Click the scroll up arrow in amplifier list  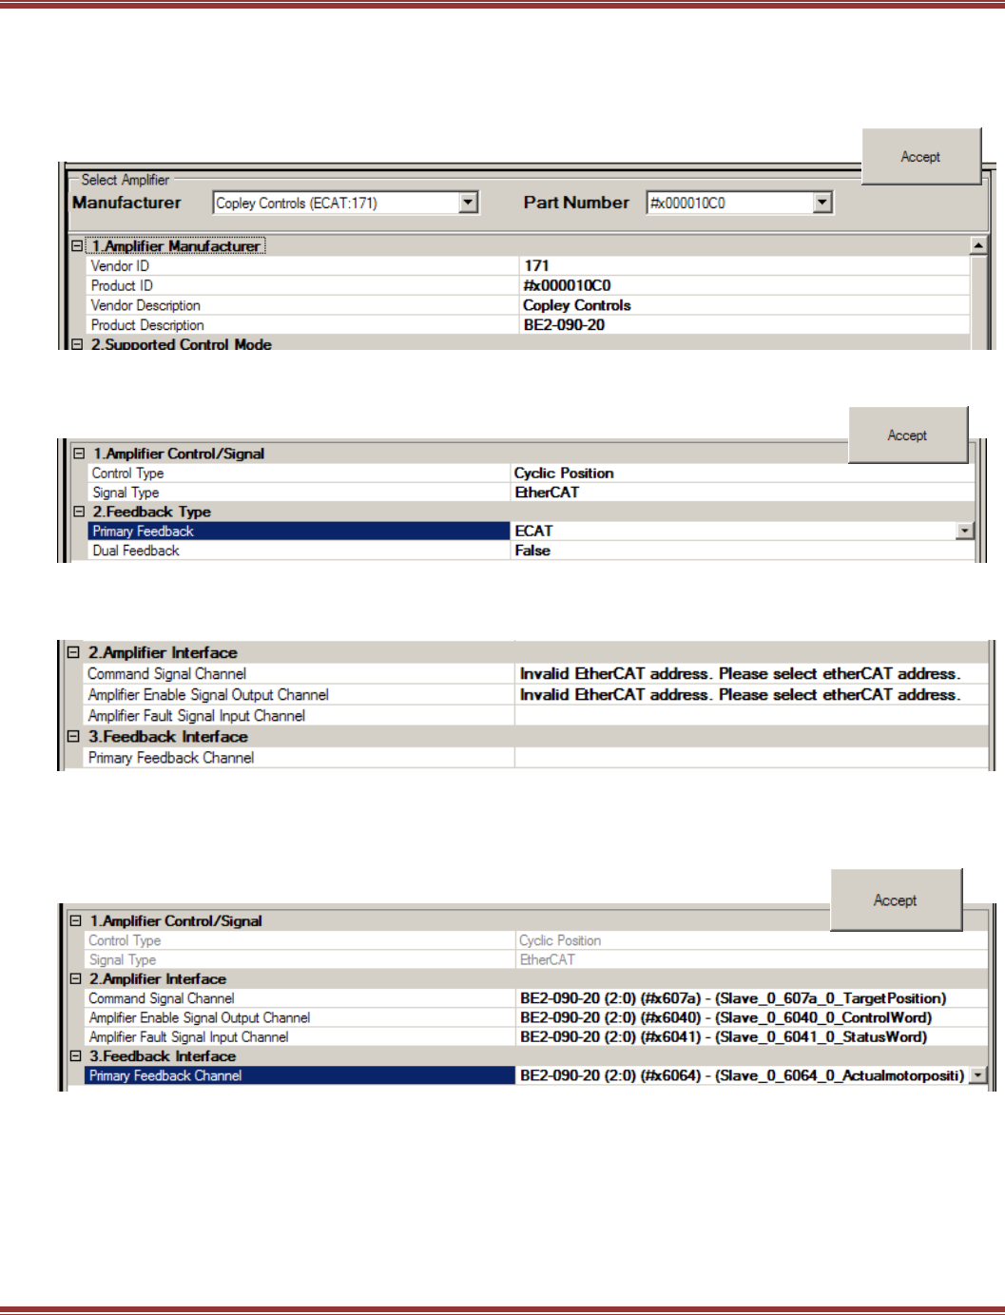point(977,245)
